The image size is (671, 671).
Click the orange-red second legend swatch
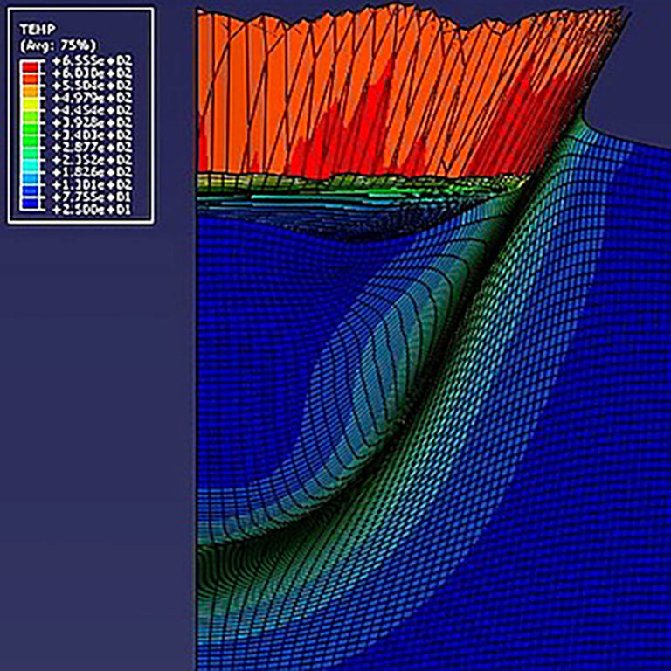coord(31,79)
